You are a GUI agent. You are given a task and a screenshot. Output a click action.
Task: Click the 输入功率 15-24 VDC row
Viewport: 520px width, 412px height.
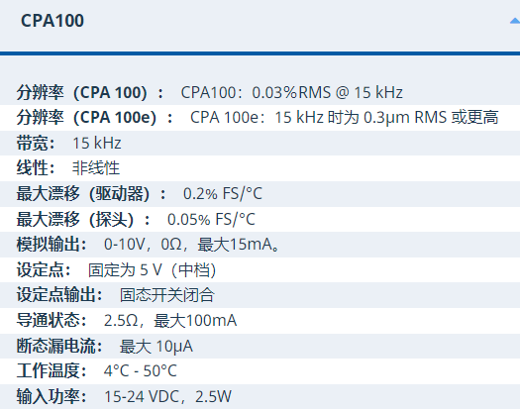[260, 397]
